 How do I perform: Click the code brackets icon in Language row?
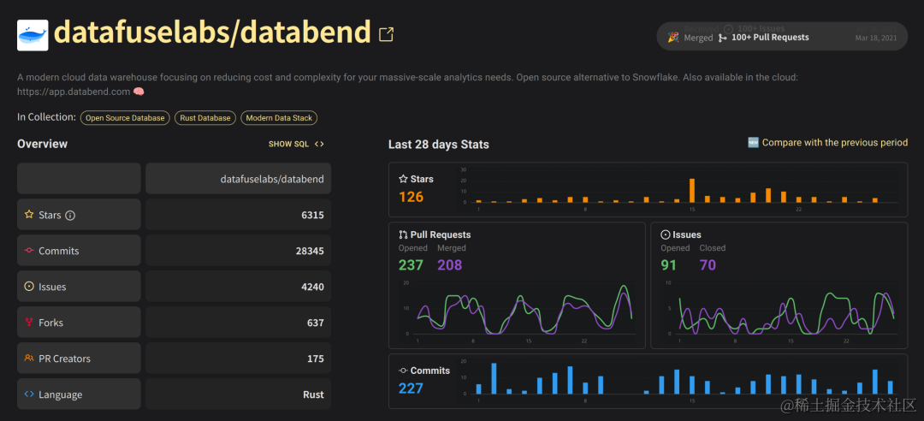pos(29,394)
